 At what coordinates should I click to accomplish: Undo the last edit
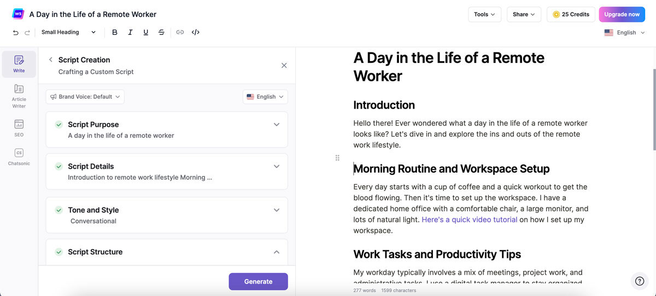pos(16,32)
